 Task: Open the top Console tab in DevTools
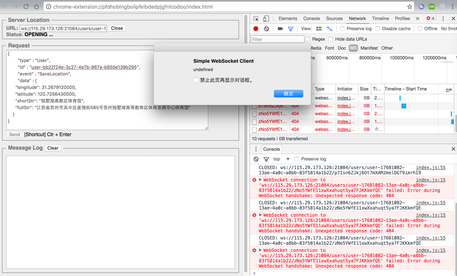click(x=311, y=18)
